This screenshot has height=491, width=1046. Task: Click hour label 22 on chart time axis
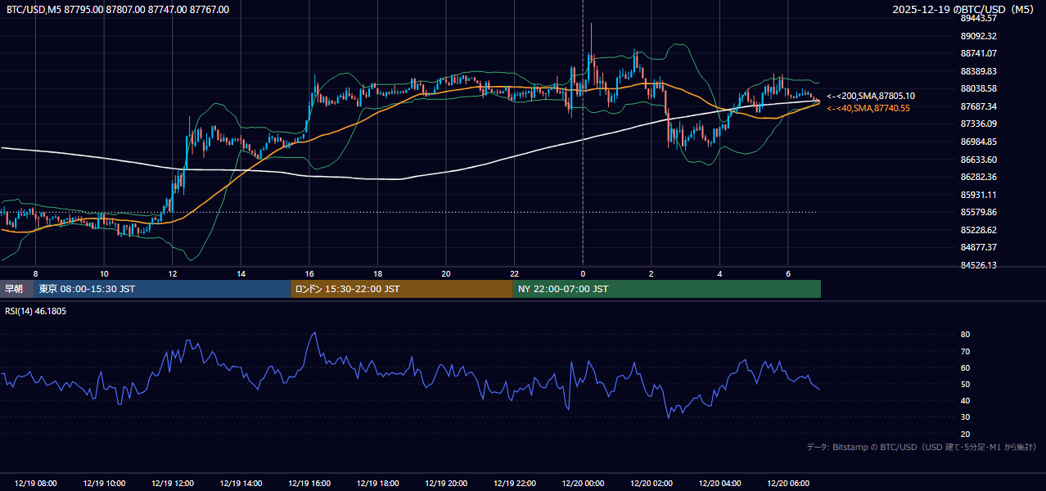pyautogui.click(x=514, y=273)
